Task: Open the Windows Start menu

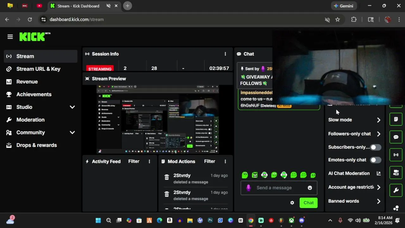Action: tap(98, 220)
